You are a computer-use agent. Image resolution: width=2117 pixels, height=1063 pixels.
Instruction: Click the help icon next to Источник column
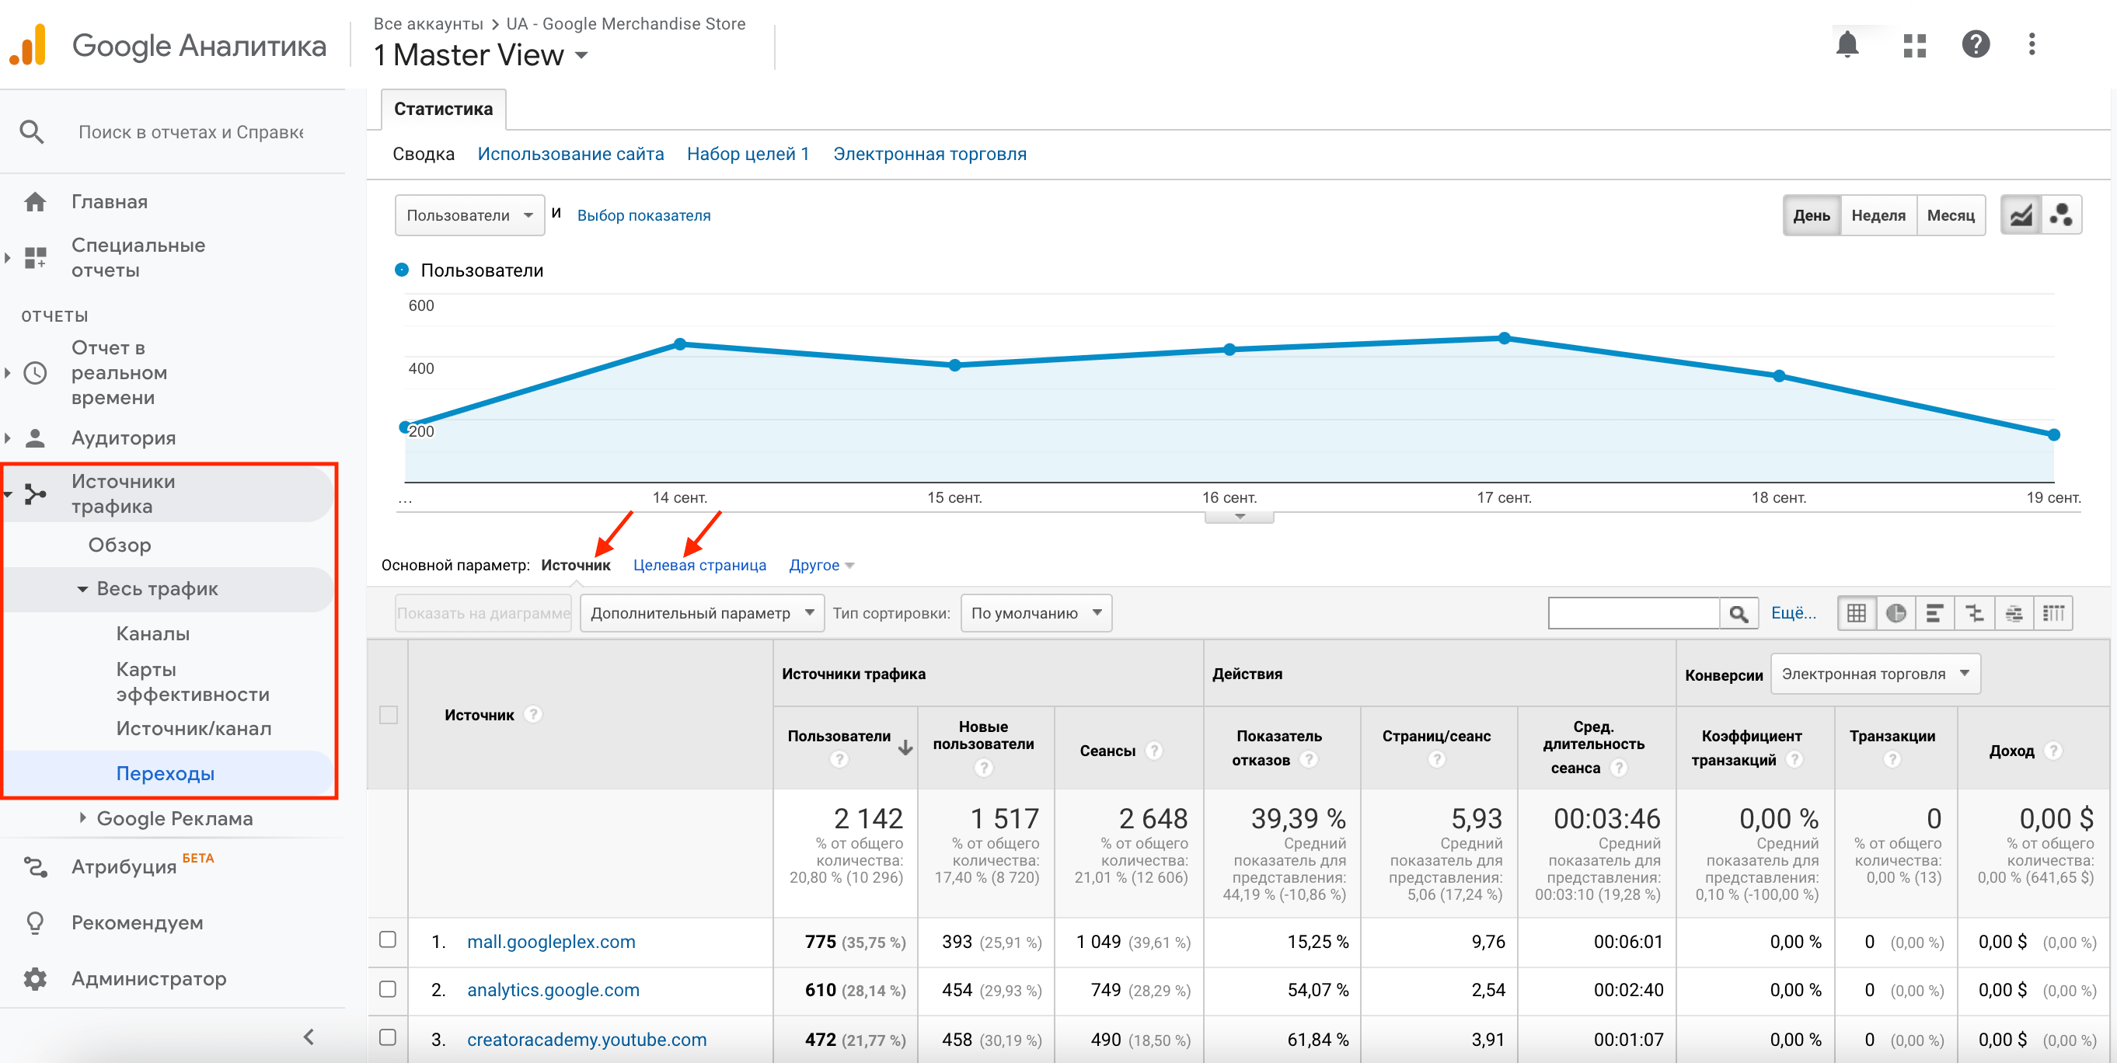tap(533, 714)
